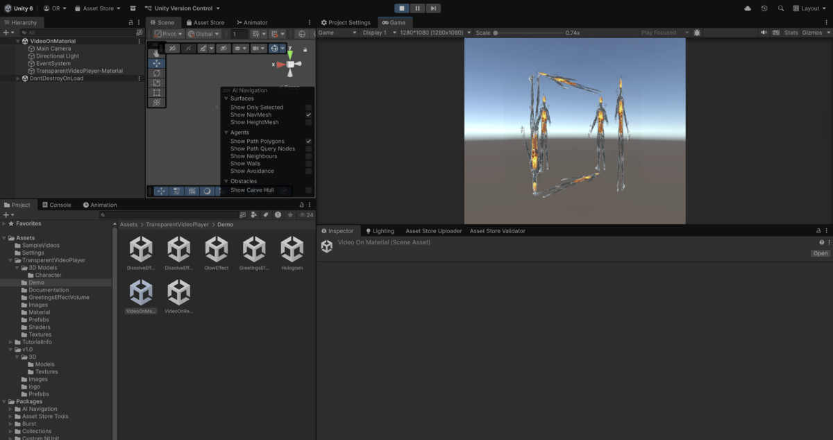Select the Rotate tool
This screenshot has width=833, height=440.
tap(157, 72)
